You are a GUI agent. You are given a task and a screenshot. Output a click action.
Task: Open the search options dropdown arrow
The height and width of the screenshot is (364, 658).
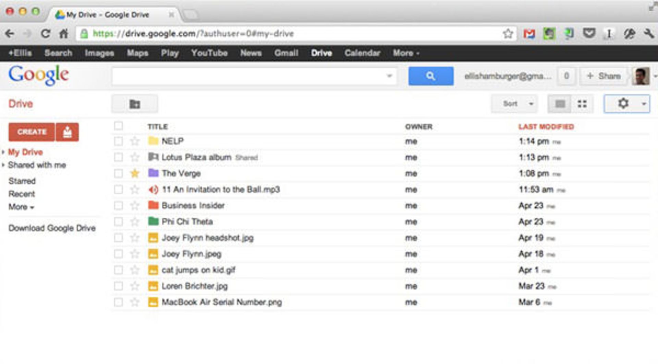(389, 76)
